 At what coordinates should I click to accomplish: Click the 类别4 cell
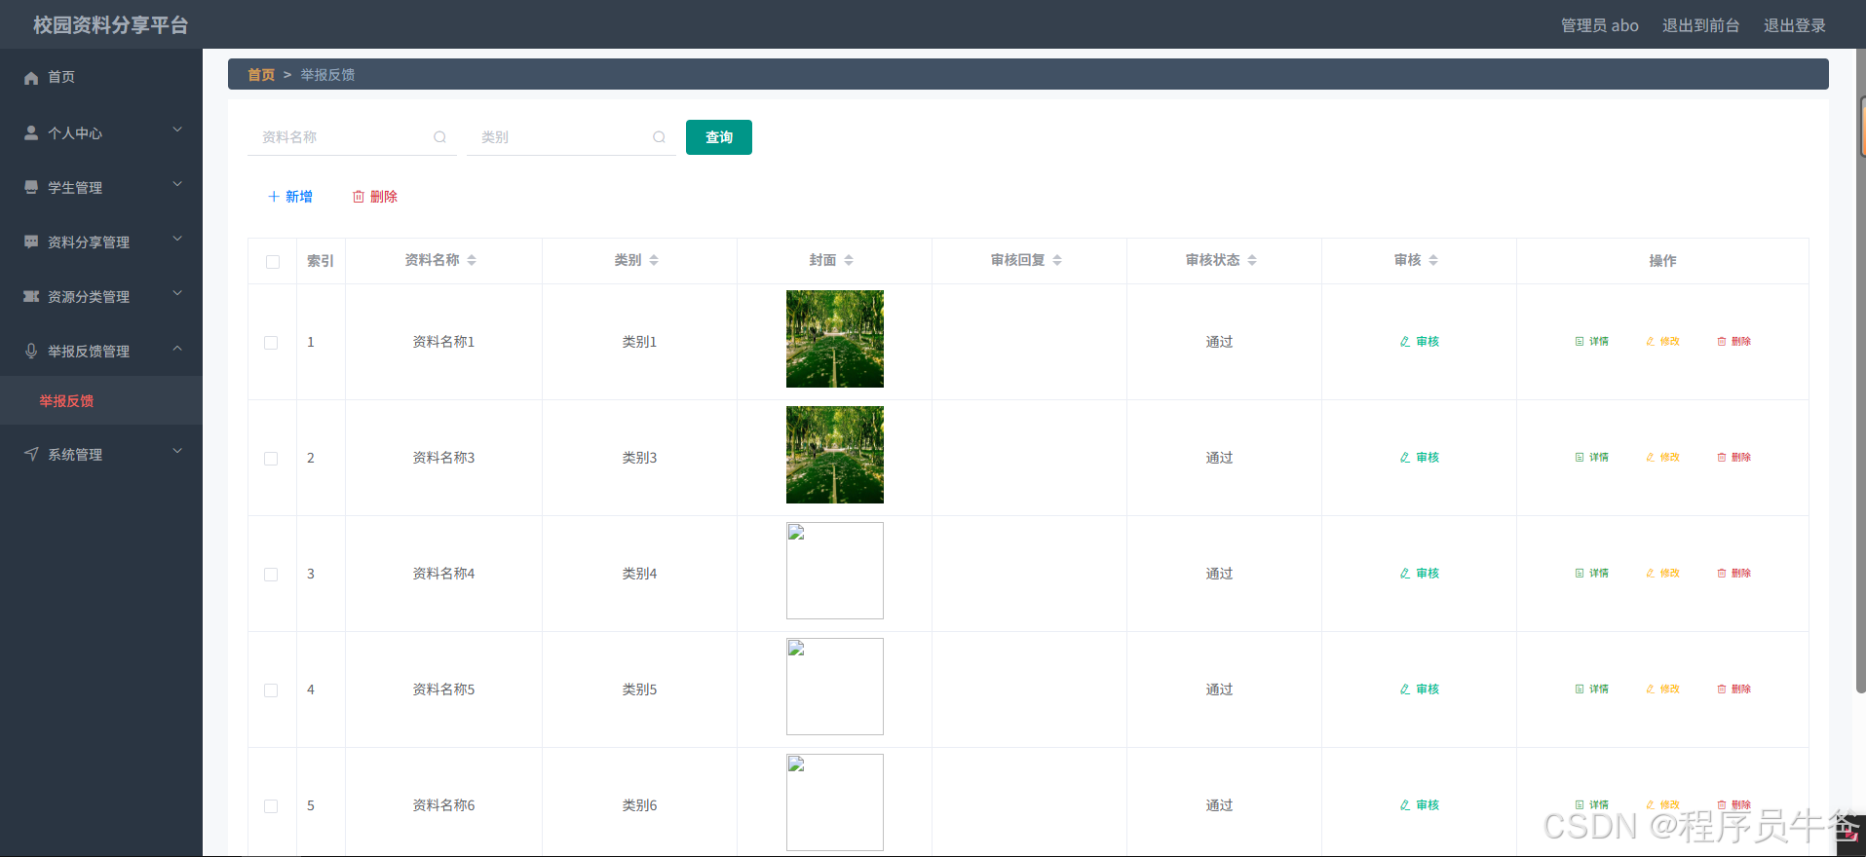coord(640,574)
